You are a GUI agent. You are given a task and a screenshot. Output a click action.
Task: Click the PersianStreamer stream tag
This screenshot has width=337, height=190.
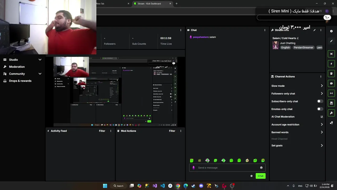click(x=303, y=47)
